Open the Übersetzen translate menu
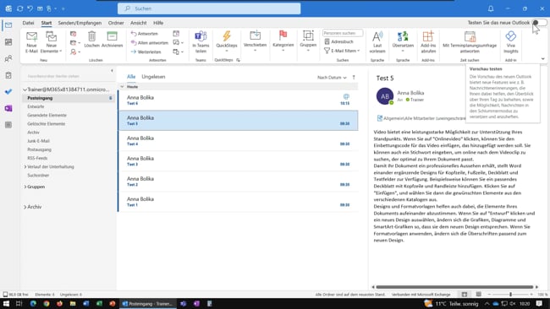The width and height of the screenshot is (550, 309). click(x=403, y=42)
